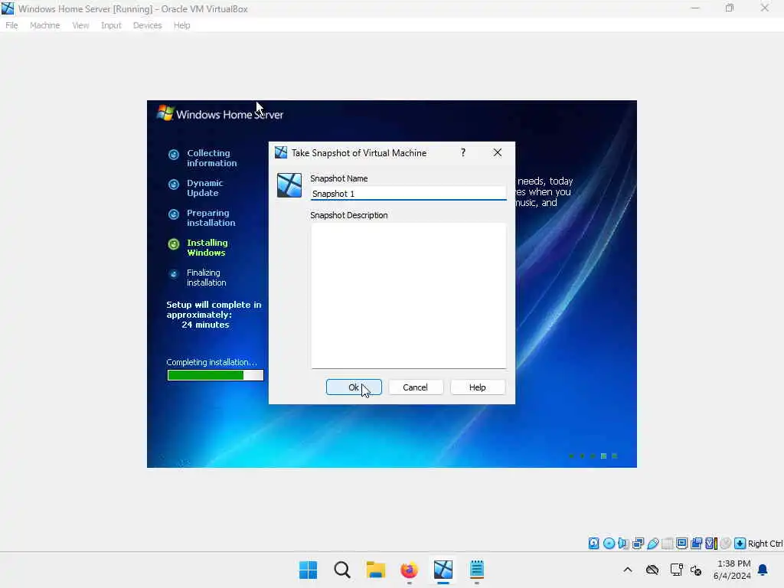Close the Take Snapshot dialog with X
Viewport: 784px width, 588px height.
(x=498, y=152)
